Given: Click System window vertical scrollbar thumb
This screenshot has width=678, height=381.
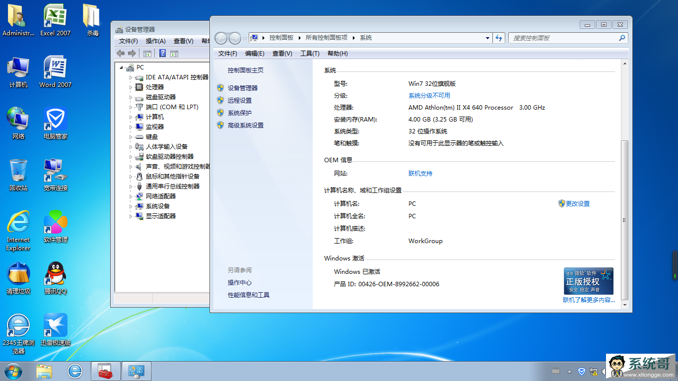Looking at the screenshot, I should 624,220.
